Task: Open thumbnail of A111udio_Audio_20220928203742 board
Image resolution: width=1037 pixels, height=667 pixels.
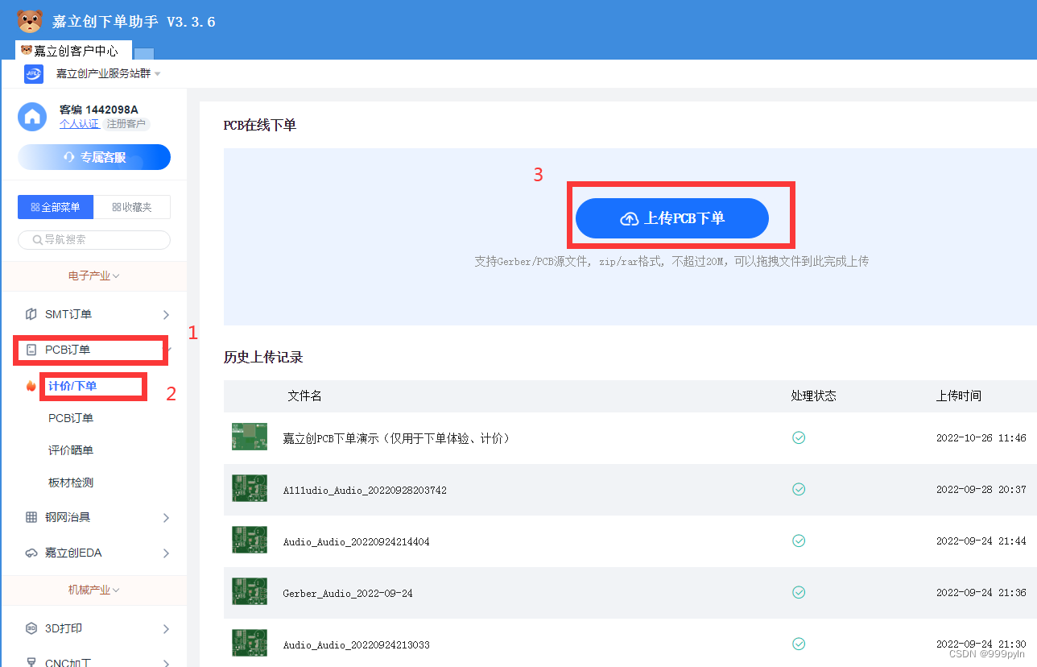Action: [250, 488]
